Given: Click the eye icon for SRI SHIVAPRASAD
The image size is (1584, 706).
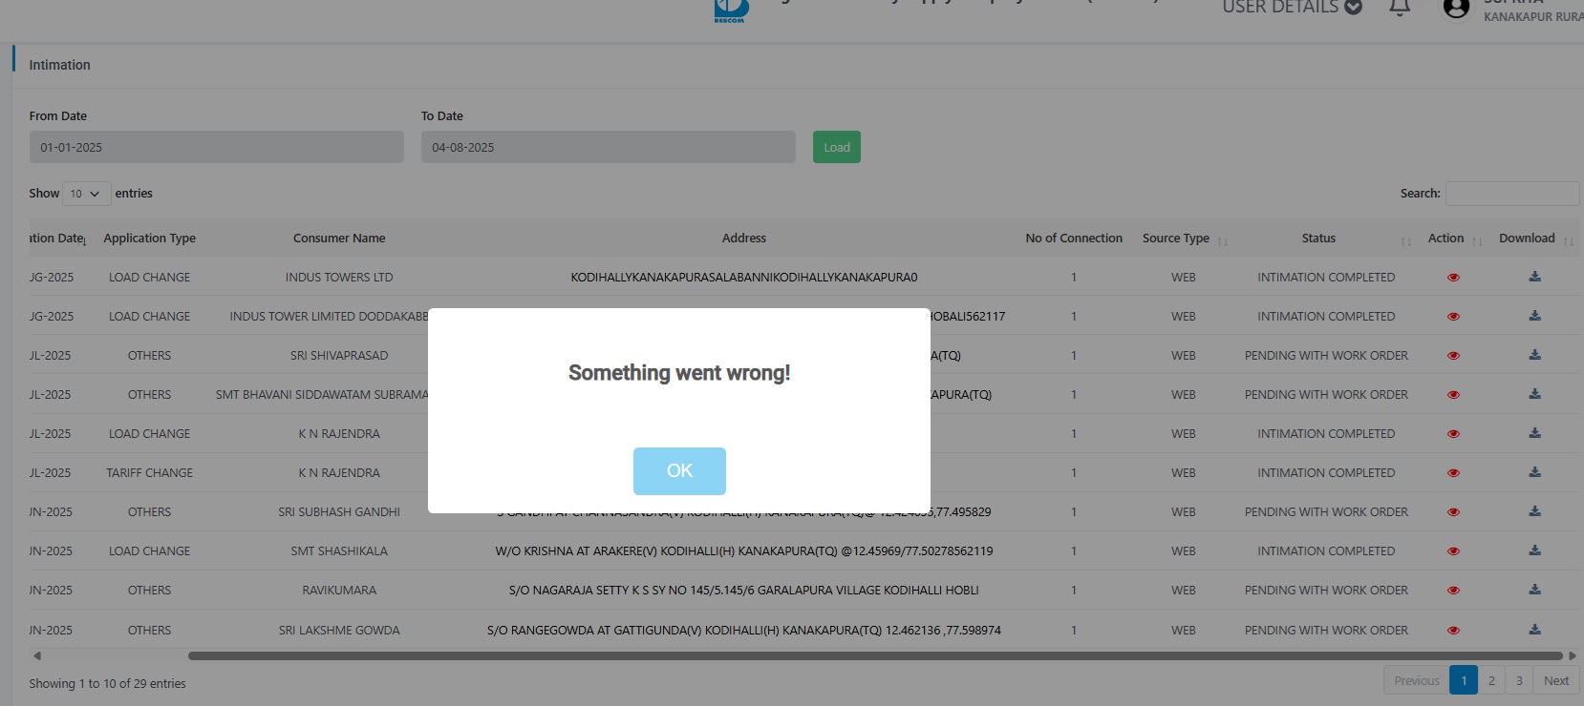Looking at the screenshot, I should 1453,356.
